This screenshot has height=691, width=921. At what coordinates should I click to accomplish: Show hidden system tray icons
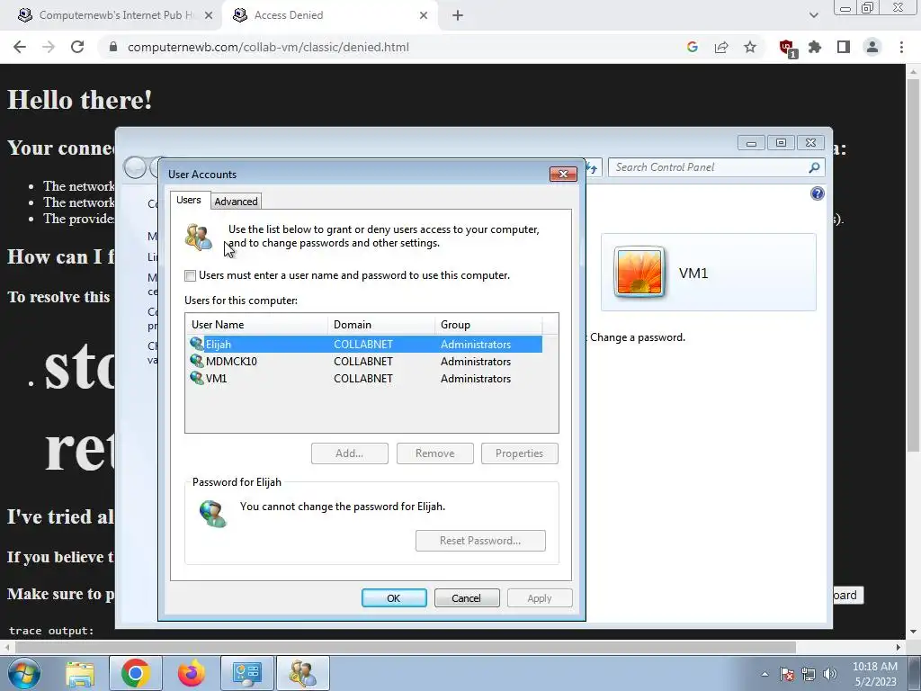point(765,674)
